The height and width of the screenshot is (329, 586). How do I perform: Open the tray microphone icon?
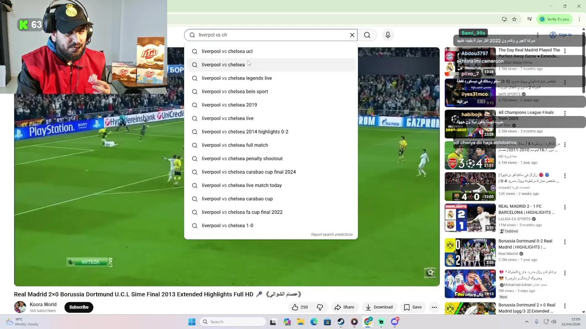pyautogui.click(x=537, y=322)
